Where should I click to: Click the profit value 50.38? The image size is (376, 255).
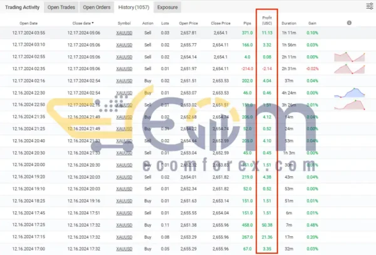267,225
